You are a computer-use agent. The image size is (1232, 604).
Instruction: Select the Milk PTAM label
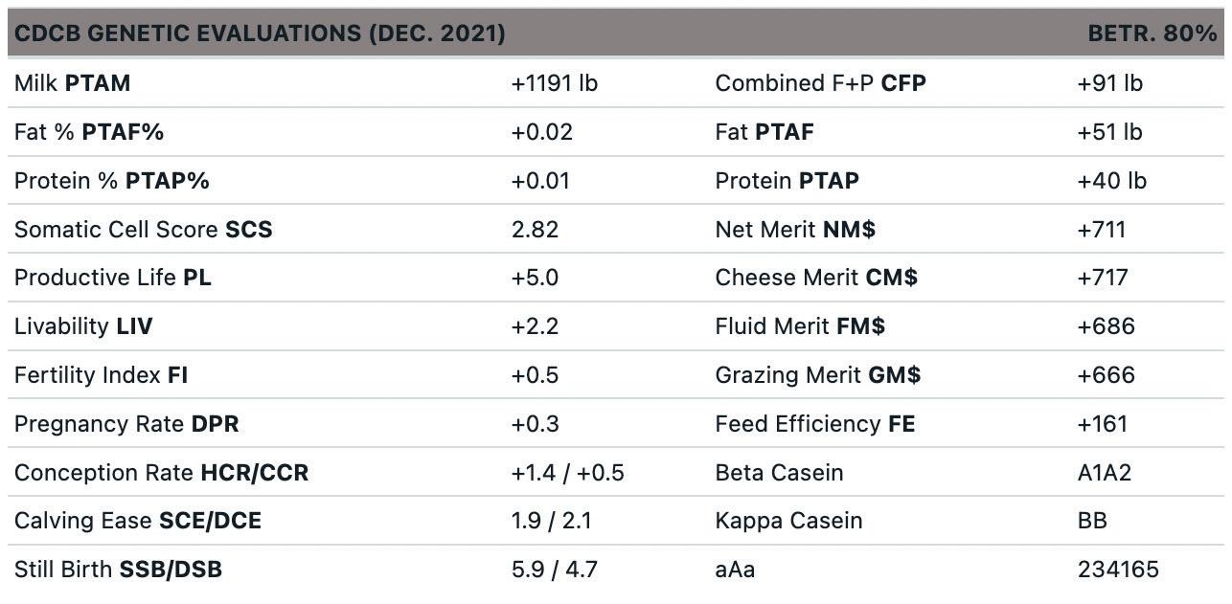(72, 83)
